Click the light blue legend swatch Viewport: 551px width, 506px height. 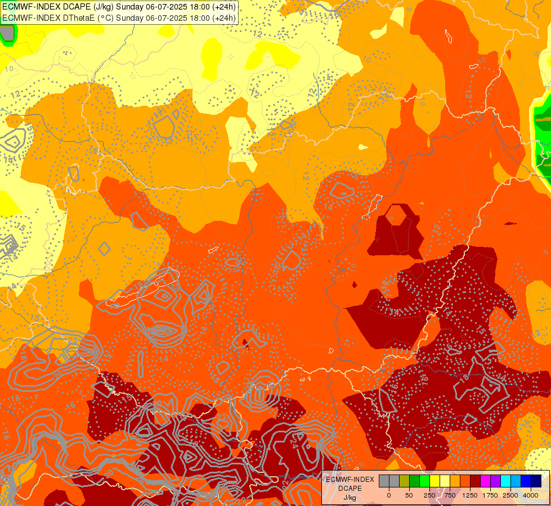(x=516, y=481)
